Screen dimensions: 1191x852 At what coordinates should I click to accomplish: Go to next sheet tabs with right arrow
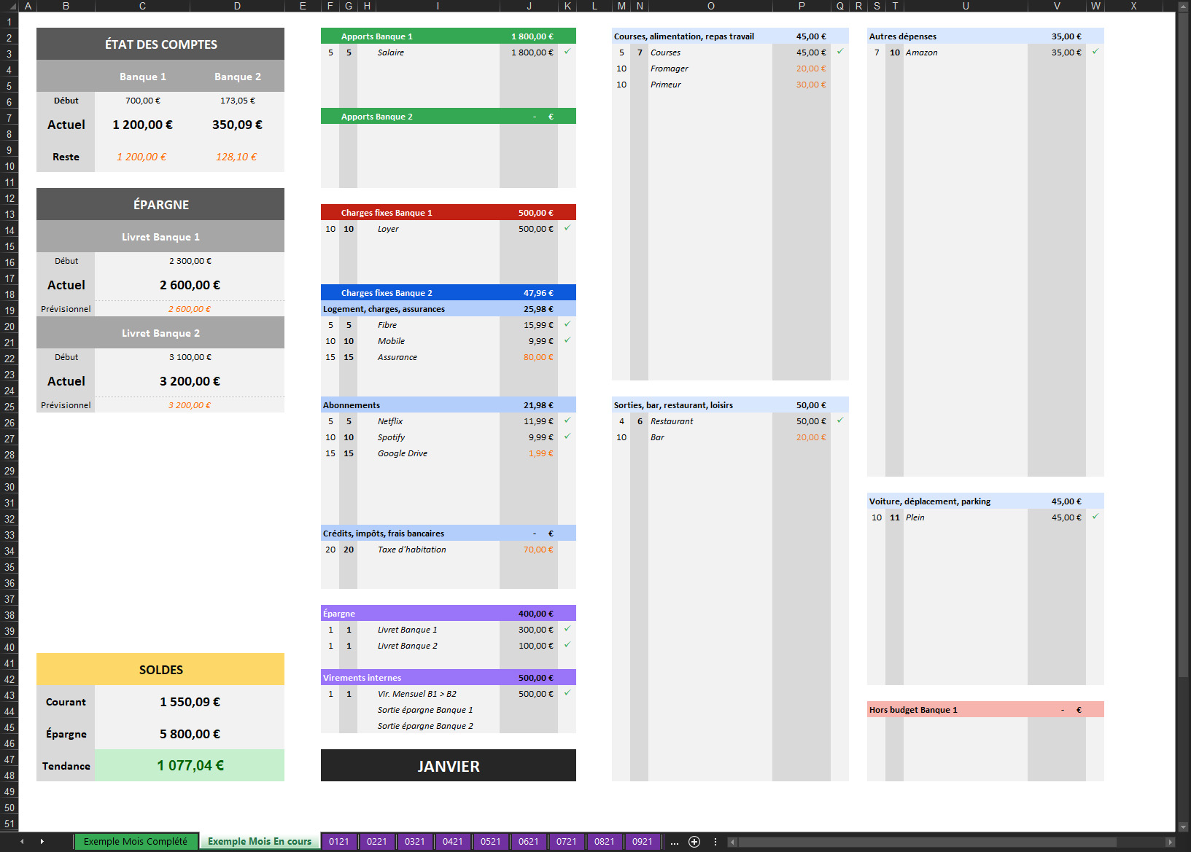pyautogui.click(x=42, y=842)
